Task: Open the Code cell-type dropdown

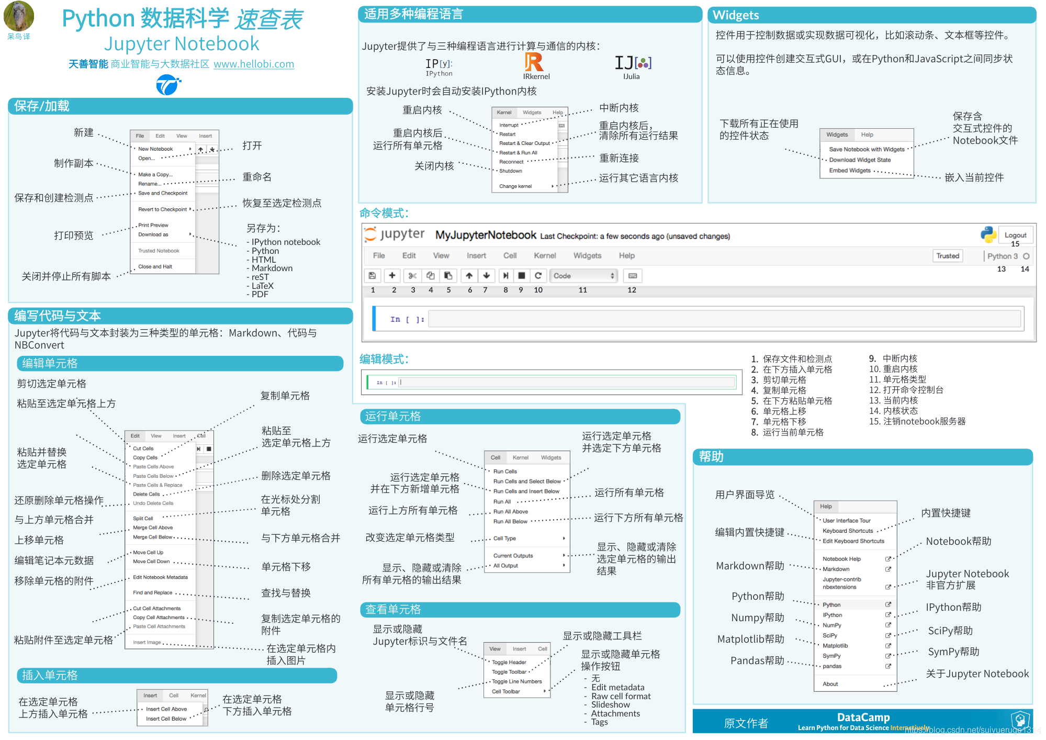Action: 582,276
